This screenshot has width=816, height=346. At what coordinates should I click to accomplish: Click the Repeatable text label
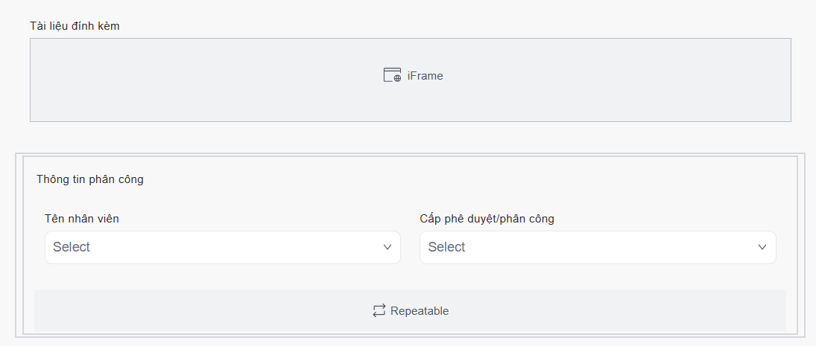420,311
